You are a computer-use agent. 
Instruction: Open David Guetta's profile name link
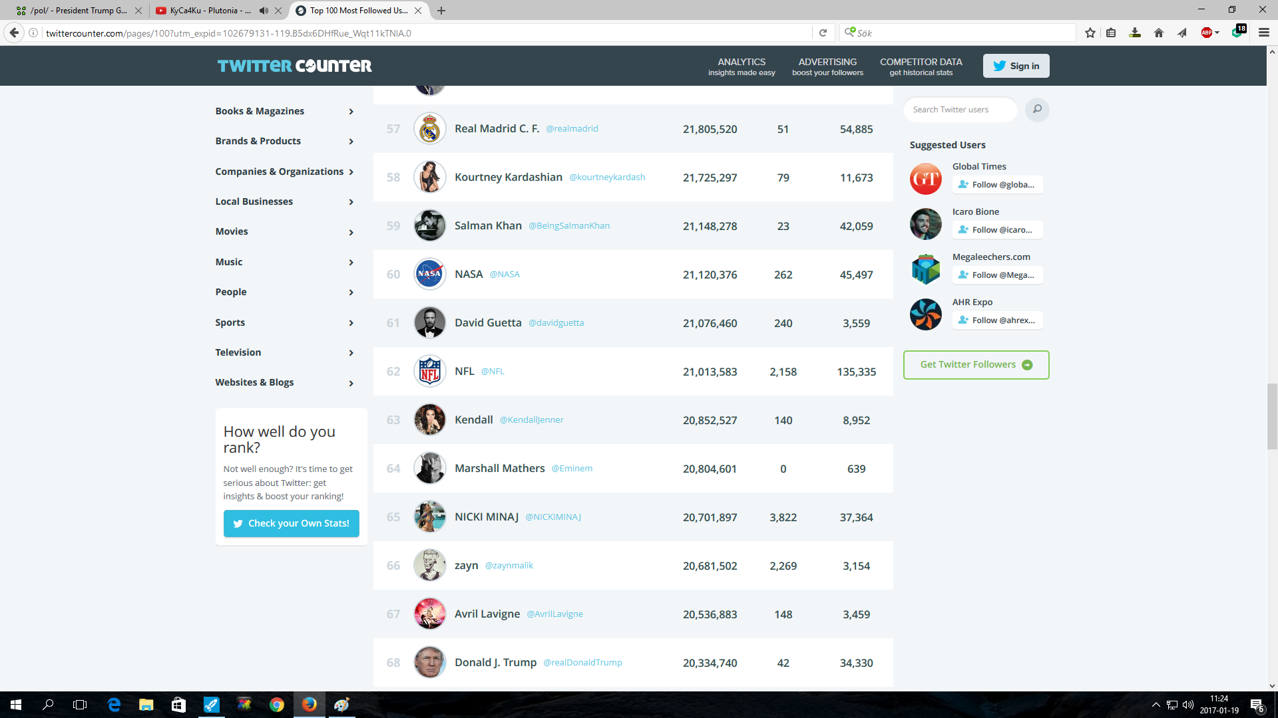488,322
